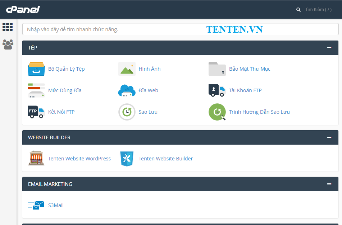Click the S3Mail envelope icon
Screen dimensions: 342x225
[x=36, y=205]
